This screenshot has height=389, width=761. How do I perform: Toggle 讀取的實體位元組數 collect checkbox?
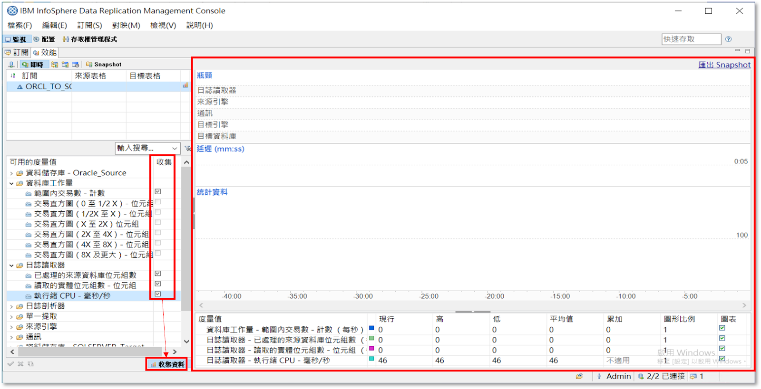click(x=158, y=284)
